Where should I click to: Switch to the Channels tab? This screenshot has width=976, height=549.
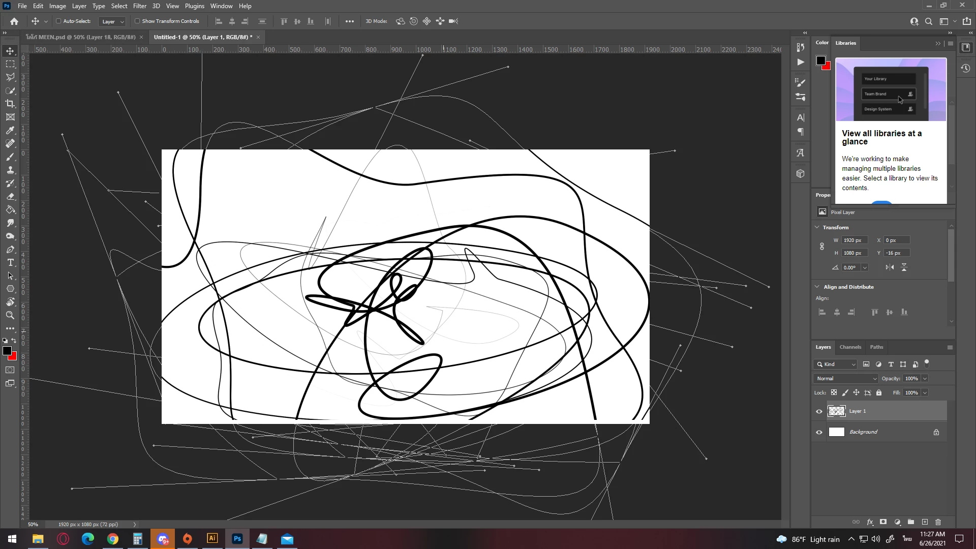pos(850,347)
